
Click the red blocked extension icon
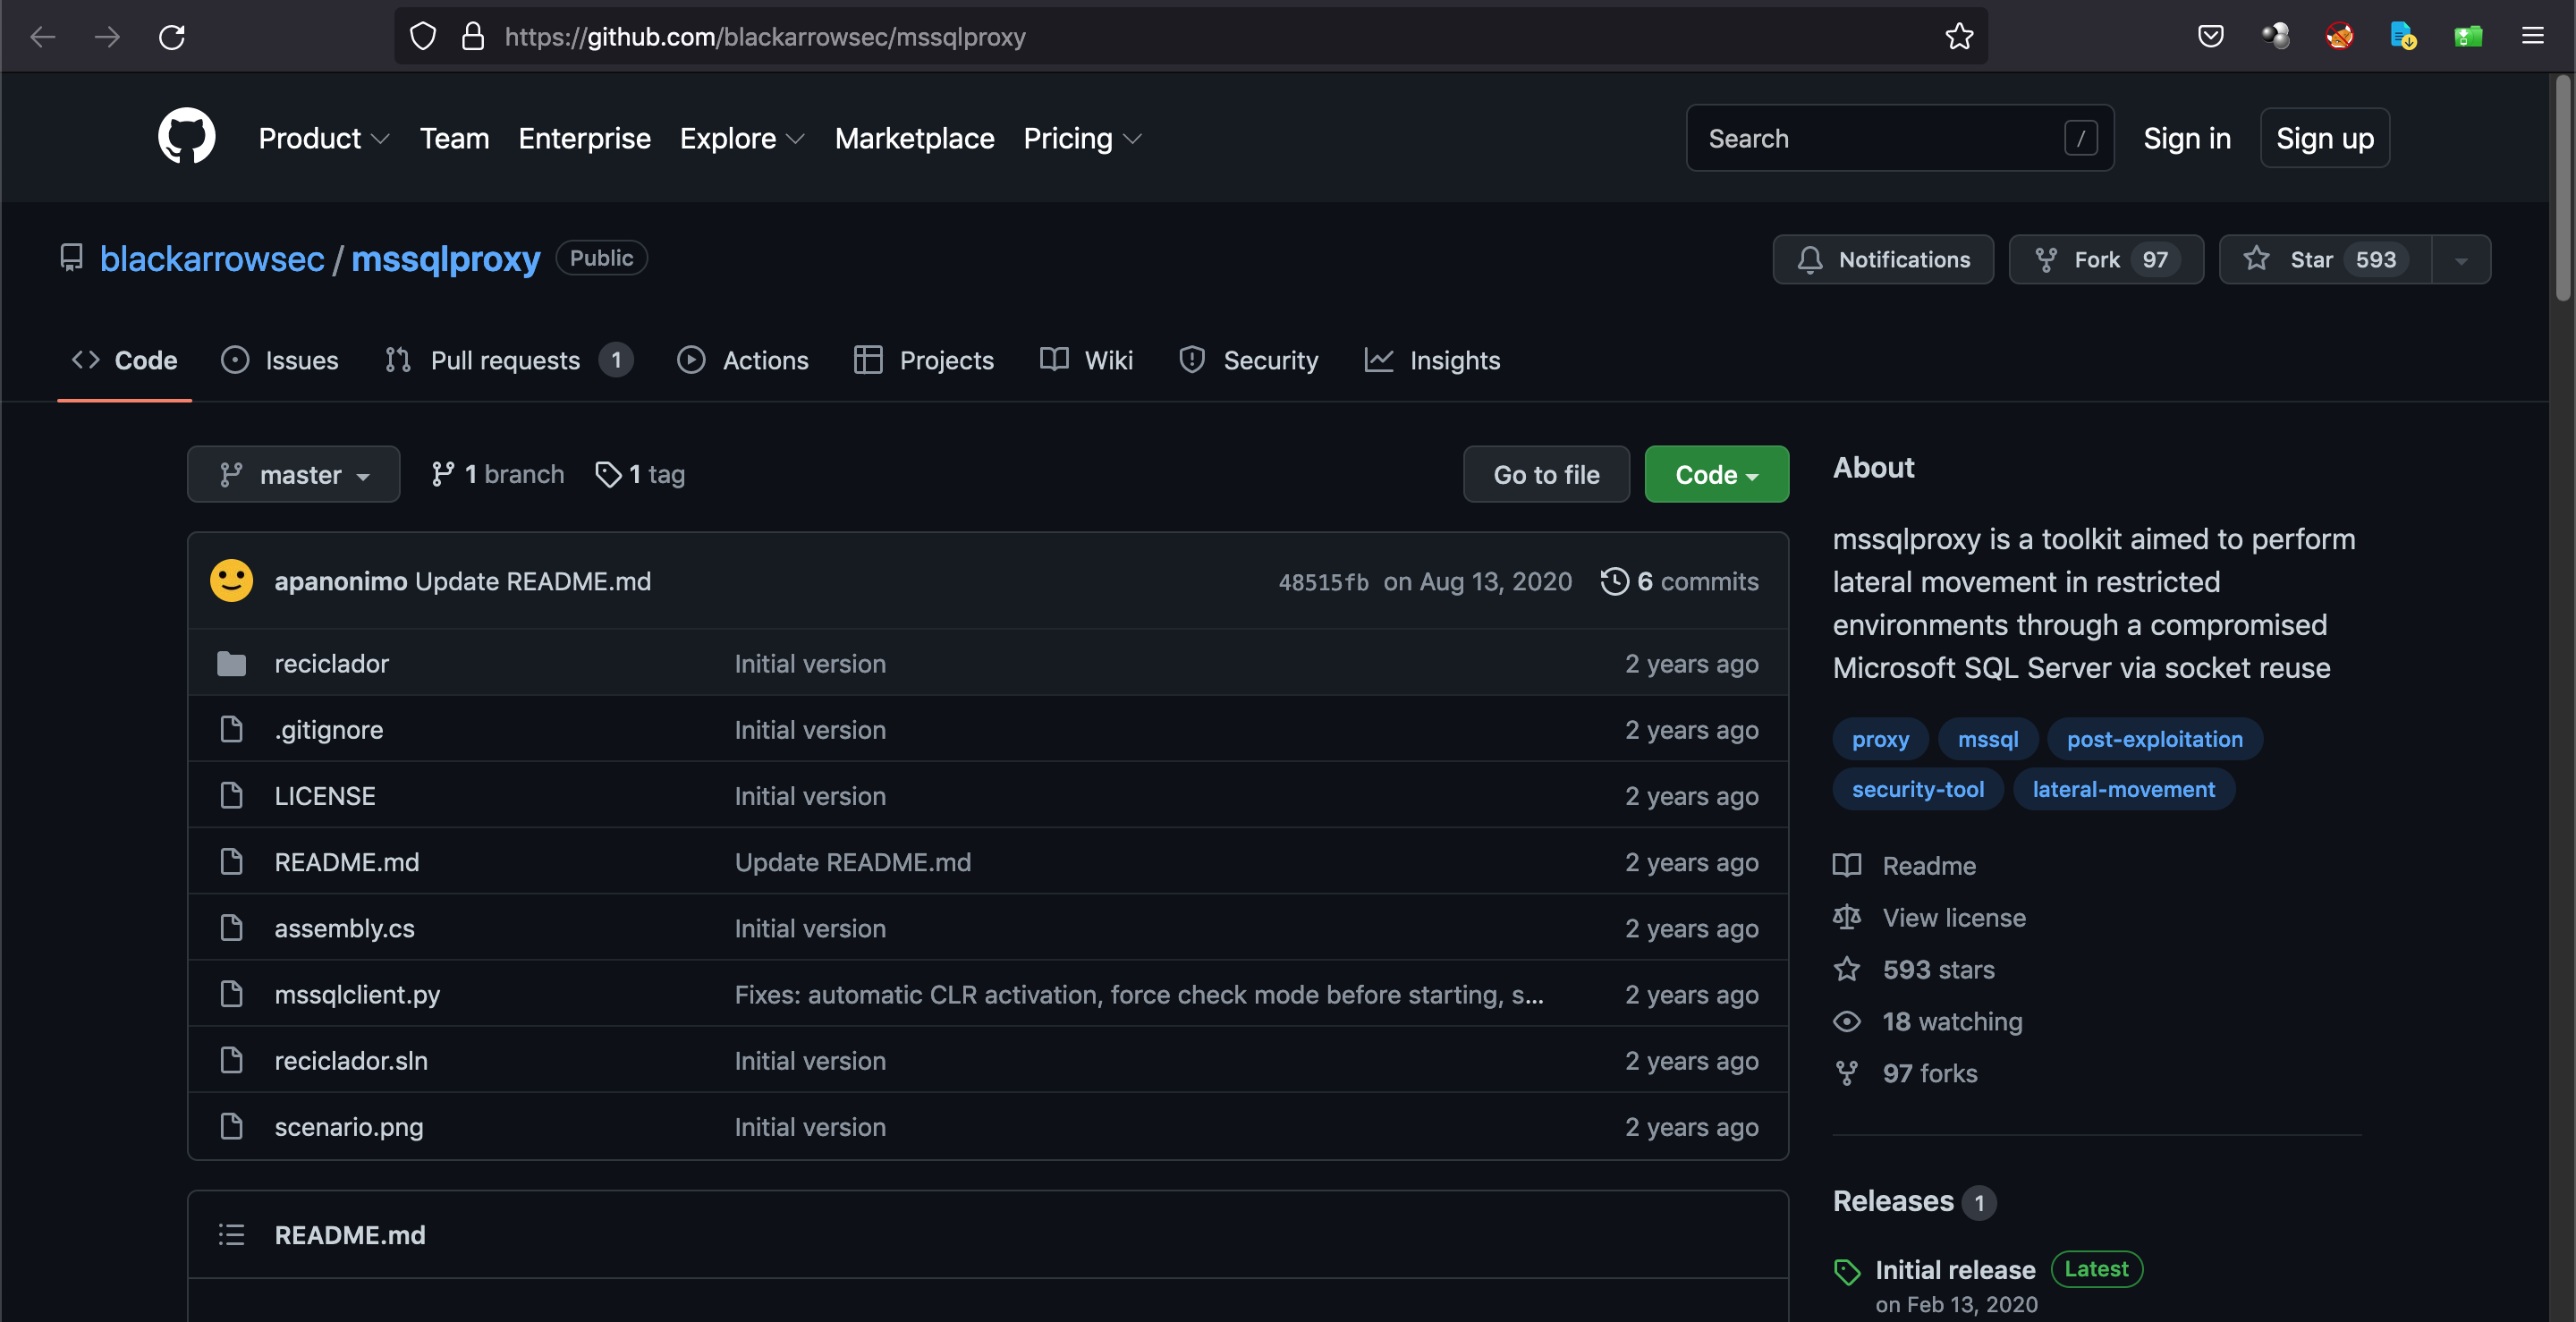pos(2340,37)
